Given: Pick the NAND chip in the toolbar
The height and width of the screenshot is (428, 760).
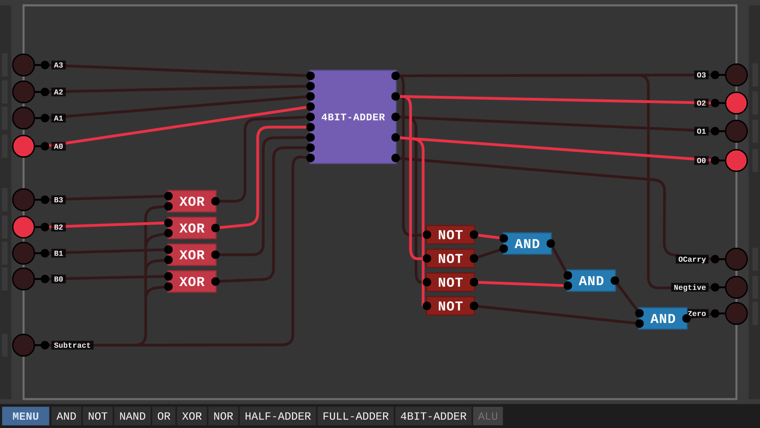Looking at the screenshot, I should (132, 416).
